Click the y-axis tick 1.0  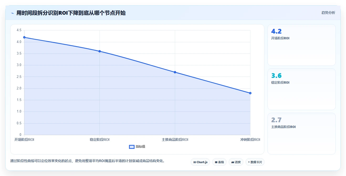[x=19, y=112]
